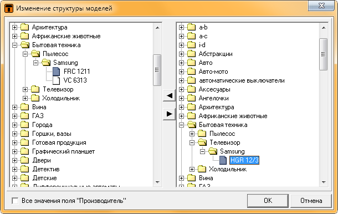Click the Детектив folder icon
Viewport: 338px width, 214px height.
click(x=24, y=169)
